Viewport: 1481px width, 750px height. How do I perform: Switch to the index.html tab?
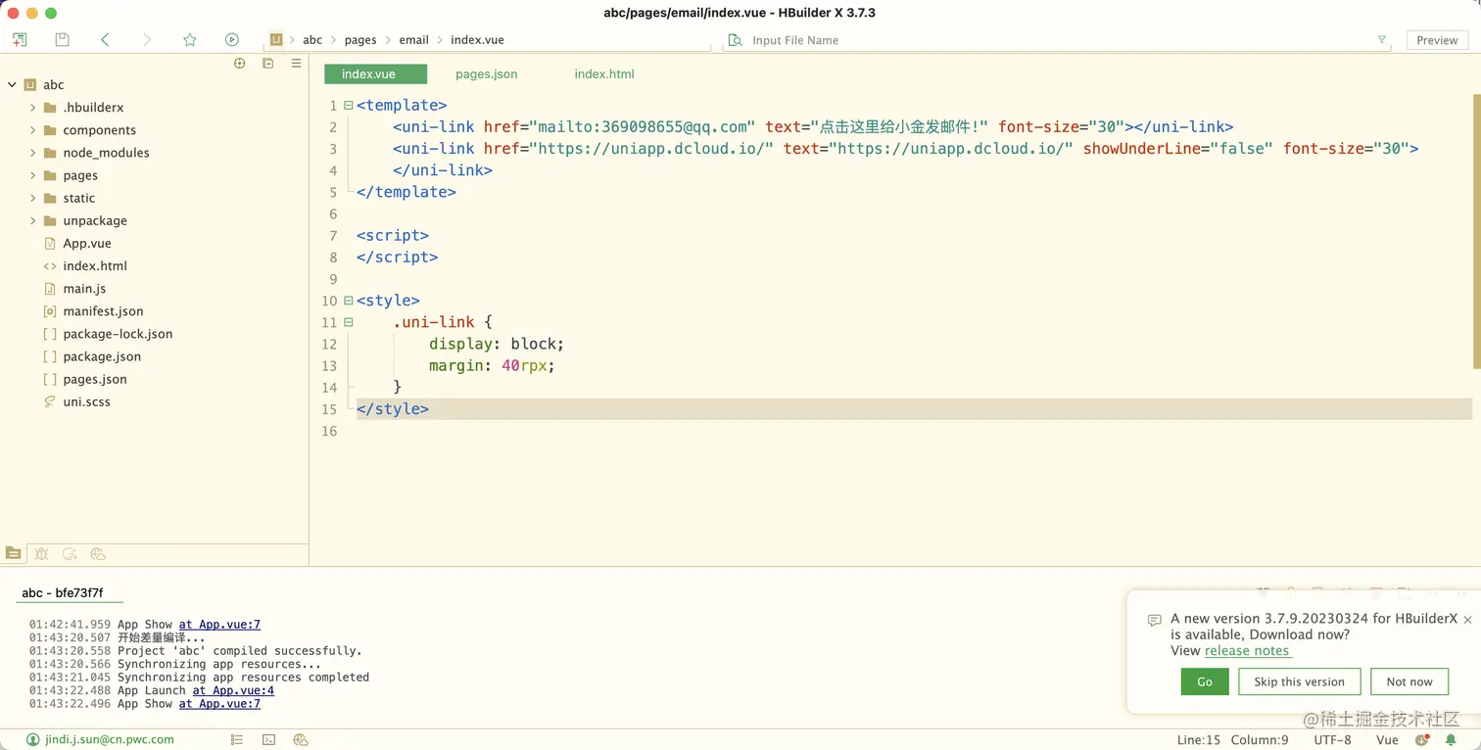click(x=604, y=74)
